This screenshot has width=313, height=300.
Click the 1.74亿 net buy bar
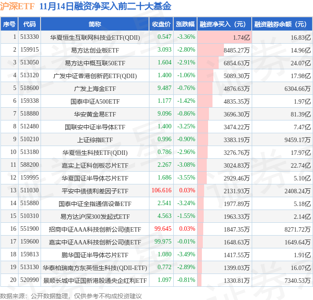224,37
